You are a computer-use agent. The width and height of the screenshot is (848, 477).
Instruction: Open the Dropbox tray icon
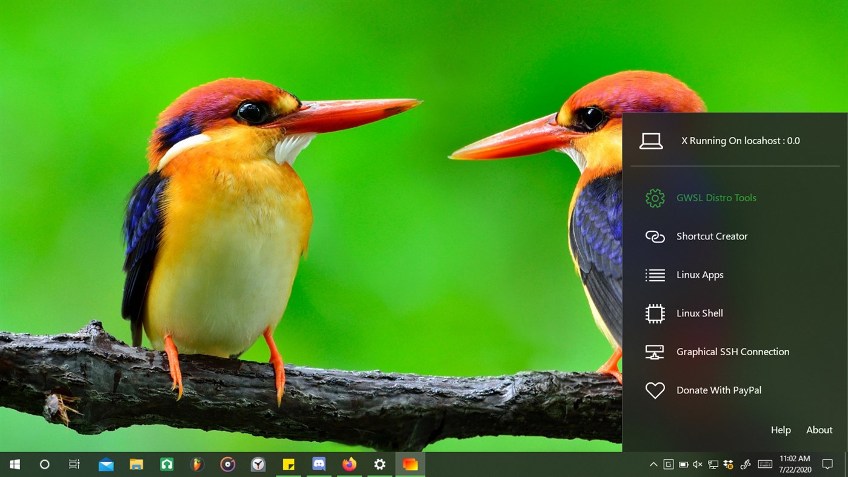[x=729, y=464]
